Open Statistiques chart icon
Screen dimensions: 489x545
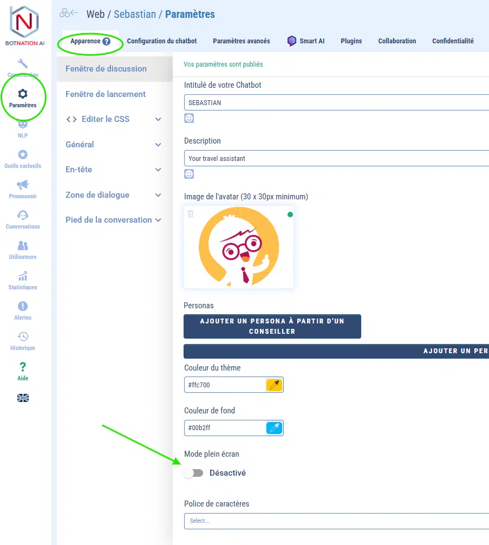click(23, 277)
